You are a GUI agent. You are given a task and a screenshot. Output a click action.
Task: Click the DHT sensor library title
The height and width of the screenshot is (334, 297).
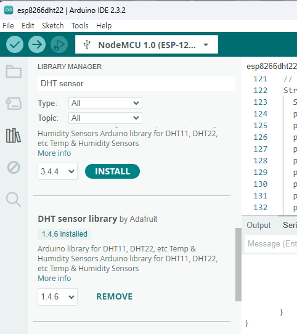78,219
